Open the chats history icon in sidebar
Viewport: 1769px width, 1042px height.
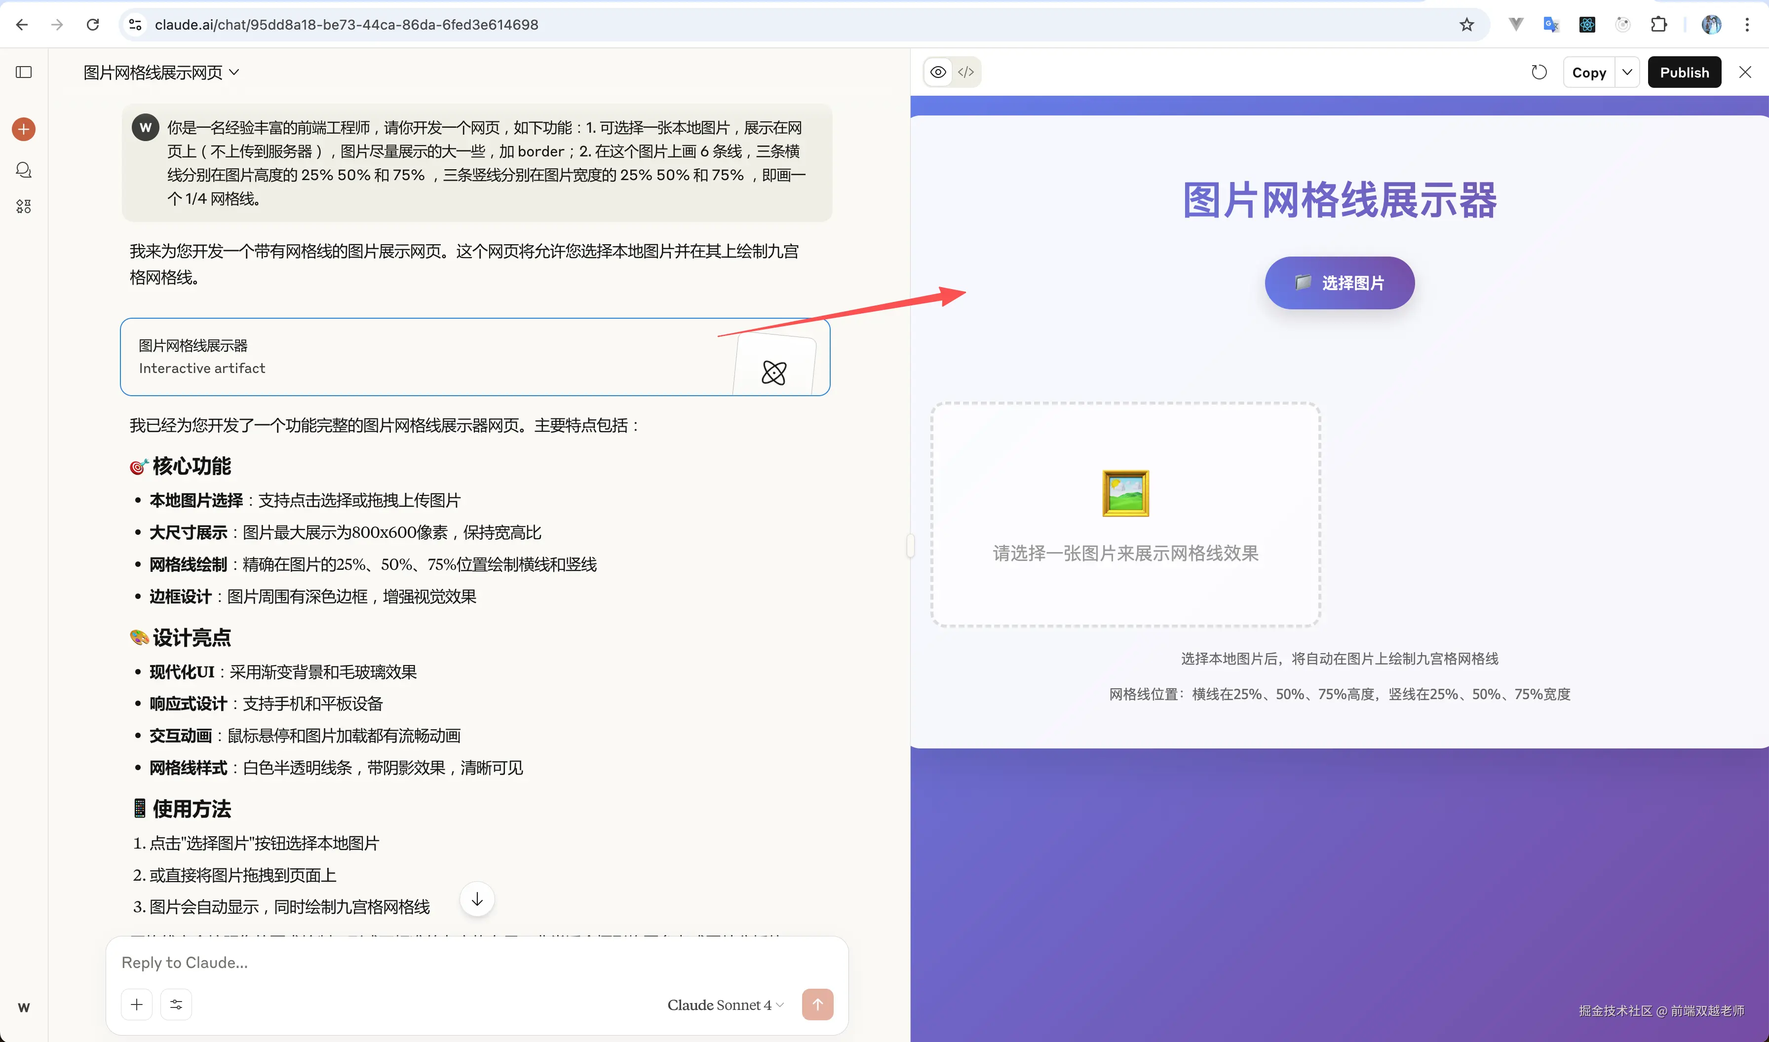(24, 170)
